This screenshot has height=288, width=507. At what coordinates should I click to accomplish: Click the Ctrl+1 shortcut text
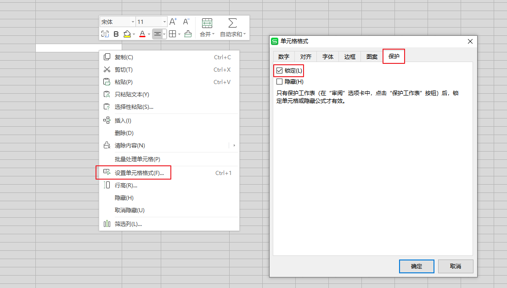click(224, 173)
